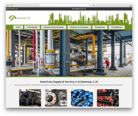Open the blue-capped pipes thumbnail
The height and width of the screenshot is (116, 138).
tap(82, 98)
